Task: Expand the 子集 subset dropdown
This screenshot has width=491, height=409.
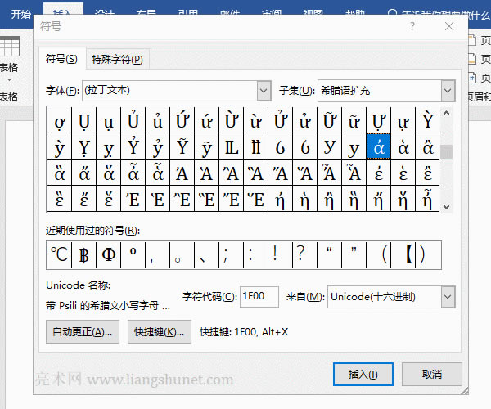Action: 447,90
